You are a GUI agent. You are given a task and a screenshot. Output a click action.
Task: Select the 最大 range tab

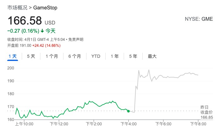152,57
